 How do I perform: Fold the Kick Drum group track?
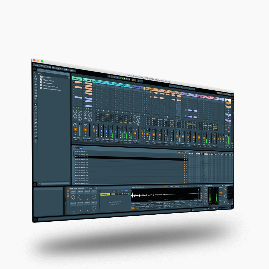[x=81, y=79]
